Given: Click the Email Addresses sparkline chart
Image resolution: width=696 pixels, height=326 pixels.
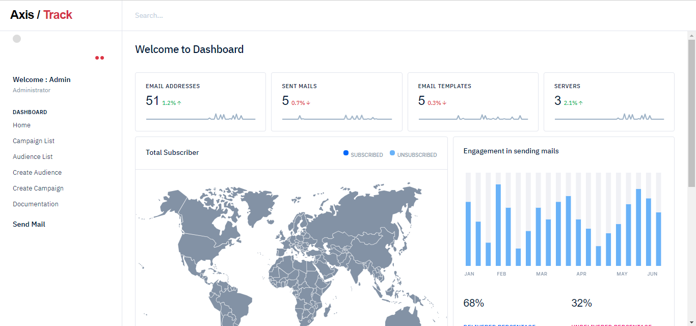Looking at the screenshot, I should tap(200, 117).
